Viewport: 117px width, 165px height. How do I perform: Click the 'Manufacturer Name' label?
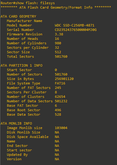pos(24,21)
